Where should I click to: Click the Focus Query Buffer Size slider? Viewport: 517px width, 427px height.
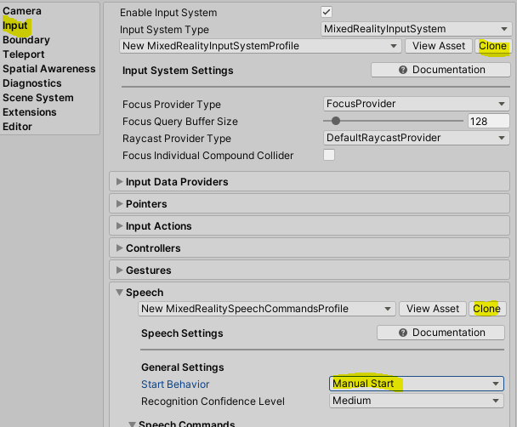pos(393,122)
